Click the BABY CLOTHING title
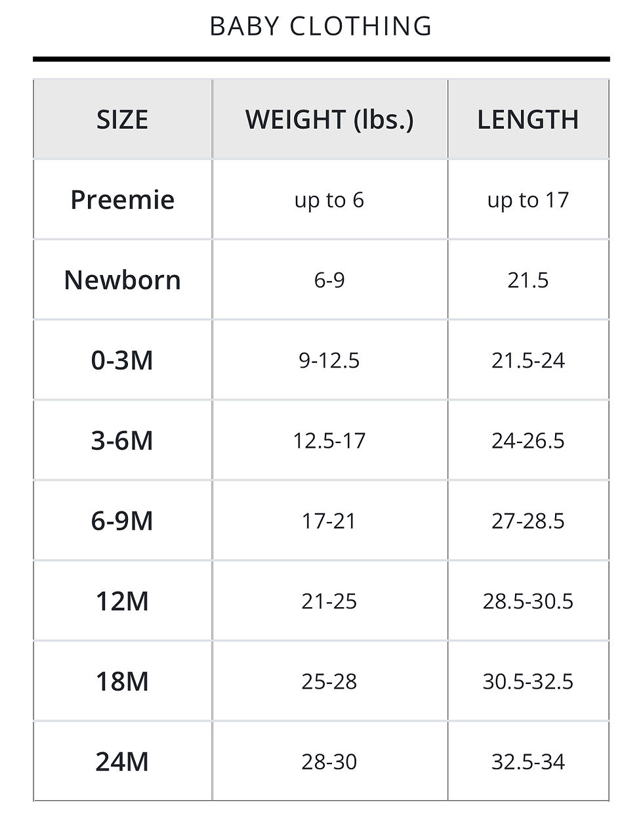The height and width of the screenshot is (816, 643). (x=321, y=26)
